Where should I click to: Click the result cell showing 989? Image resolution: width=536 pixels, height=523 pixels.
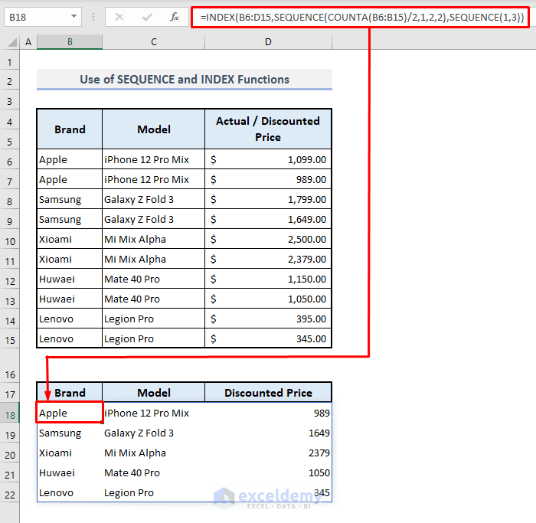click(x=268, y=413)
